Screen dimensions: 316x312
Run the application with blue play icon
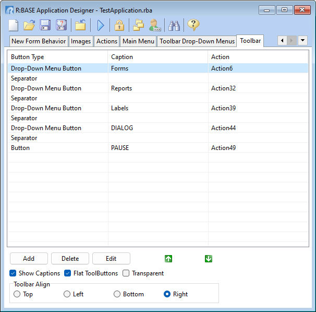pyautogui.click(x=100, y=25)
